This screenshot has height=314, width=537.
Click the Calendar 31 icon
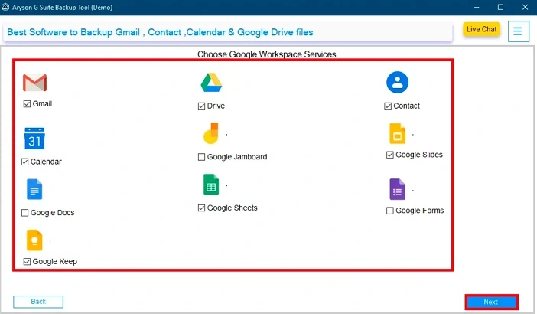[x=35, y=139]
